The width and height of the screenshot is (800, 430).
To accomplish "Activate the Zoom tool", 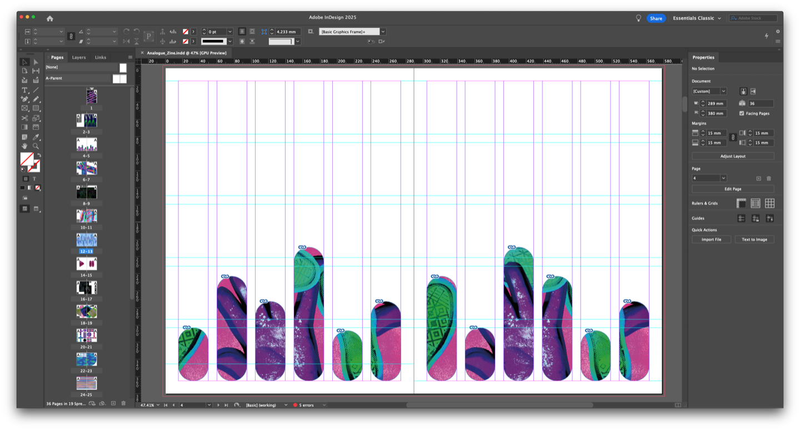I will coord(36,146).
